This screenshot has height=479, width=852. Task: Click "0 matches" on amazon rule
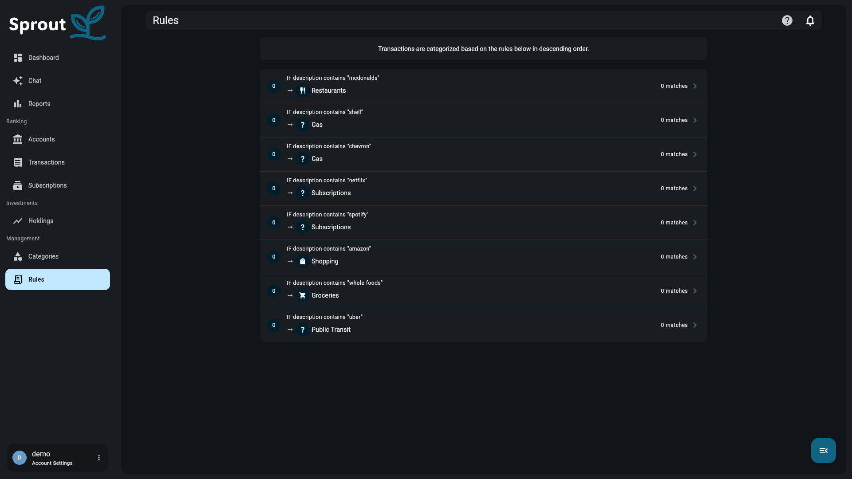point(674,257)
